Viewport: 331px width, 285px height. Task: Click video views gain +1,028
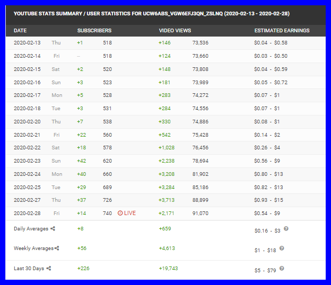pyautogui.click(x=167, y=148)
